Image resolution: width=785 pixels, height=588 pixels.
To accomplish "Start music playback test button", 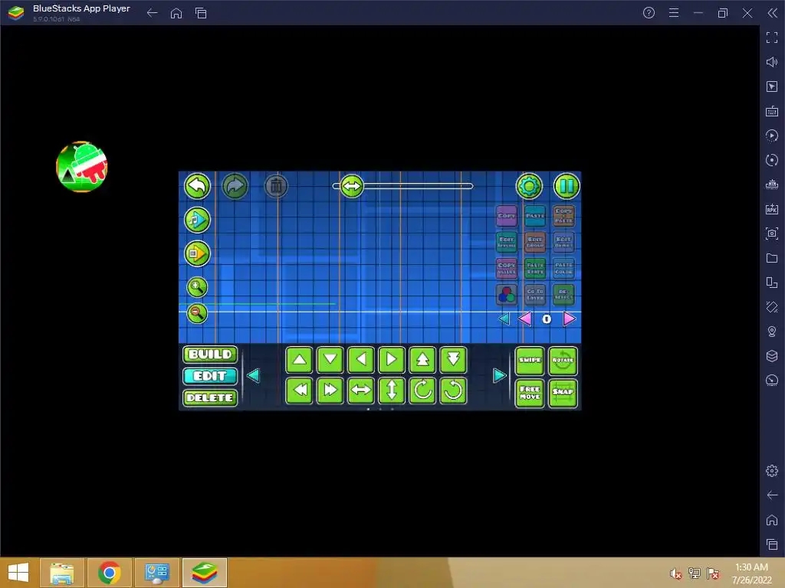I will (x=197, y=220).
